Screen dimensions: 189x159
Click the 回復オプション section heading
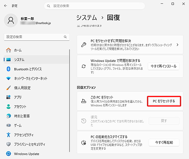pyautogui.click(x=86, y=87)
